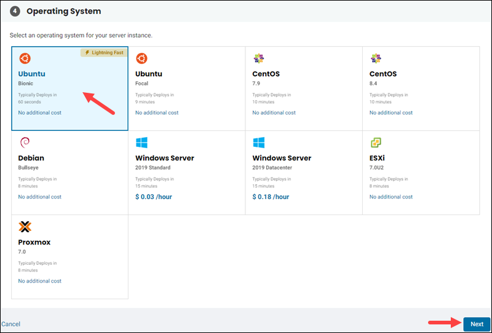492x333 pixels.
Task: Pick the Proxmox 7.0 title
Action: [x=34, y=242]
